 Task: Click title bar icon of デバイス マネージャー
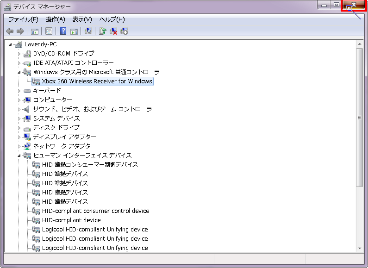click(7, 7)
